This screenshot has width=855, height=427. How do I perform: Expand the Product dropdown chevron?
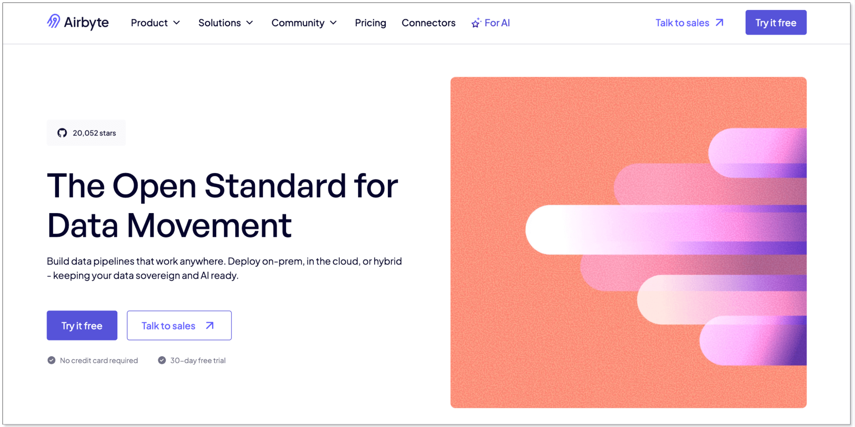[x=177, y=23]
